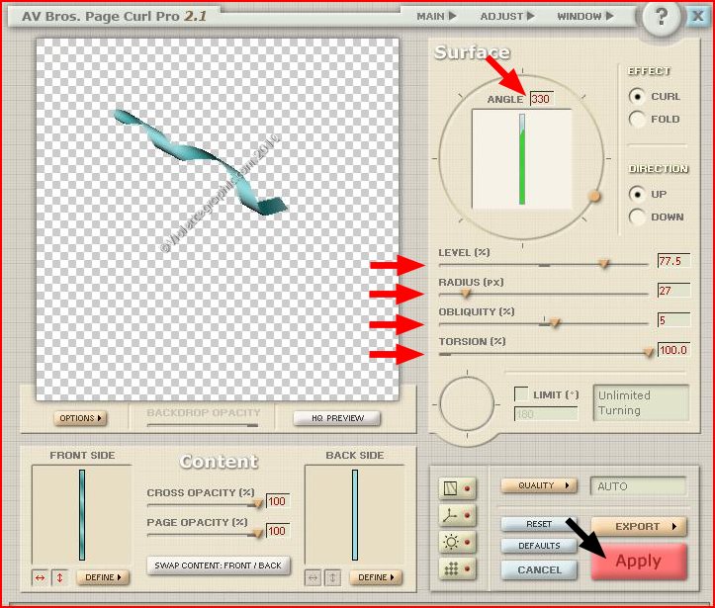Flip front side content vertically
Viewport: 715px width, 608px height.
[58, 577]
